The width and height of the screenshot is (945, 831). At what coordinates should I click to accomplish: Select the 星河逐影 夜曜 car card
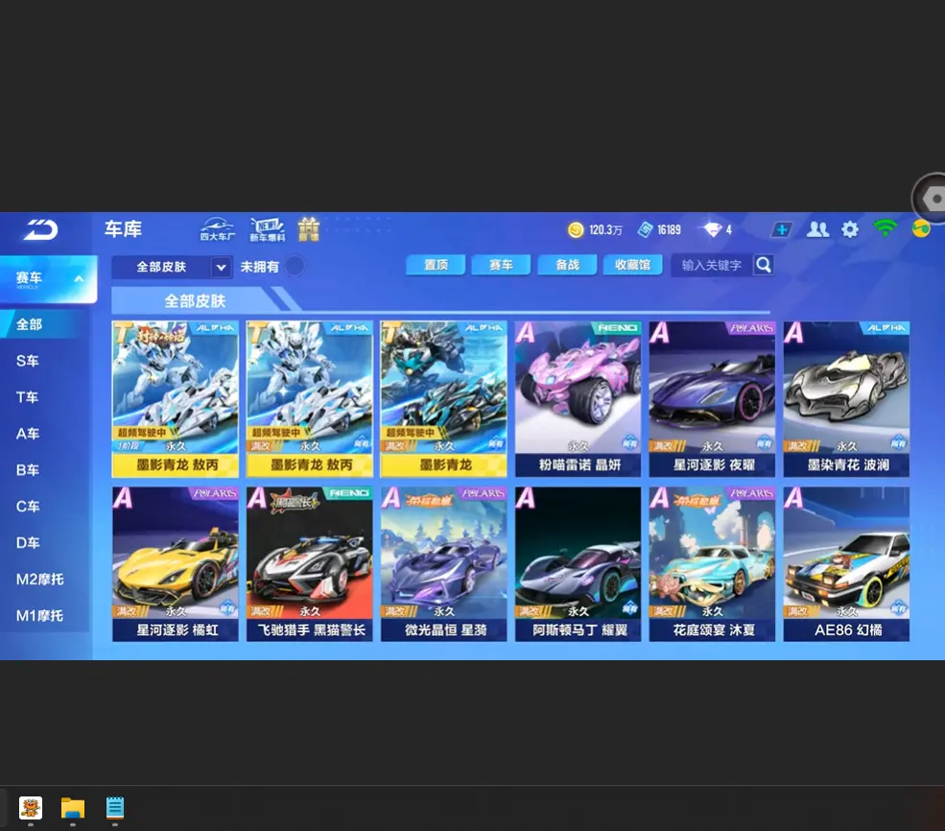pyautogui.click(x=713, y=399)
